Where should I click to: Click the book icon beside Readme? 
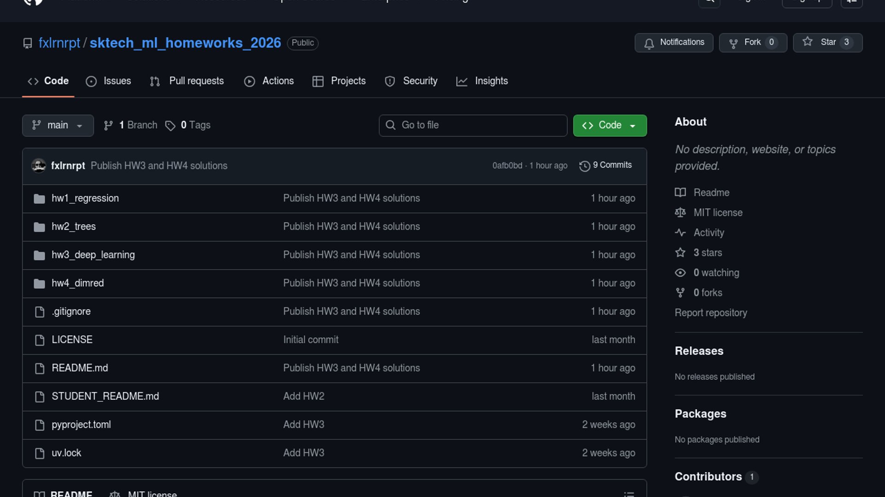pos(680,192)
